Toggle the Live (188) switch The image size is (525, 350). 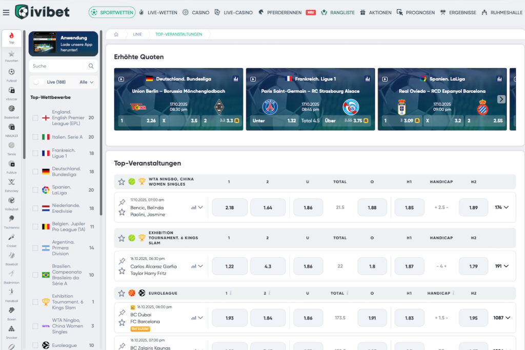38,82
